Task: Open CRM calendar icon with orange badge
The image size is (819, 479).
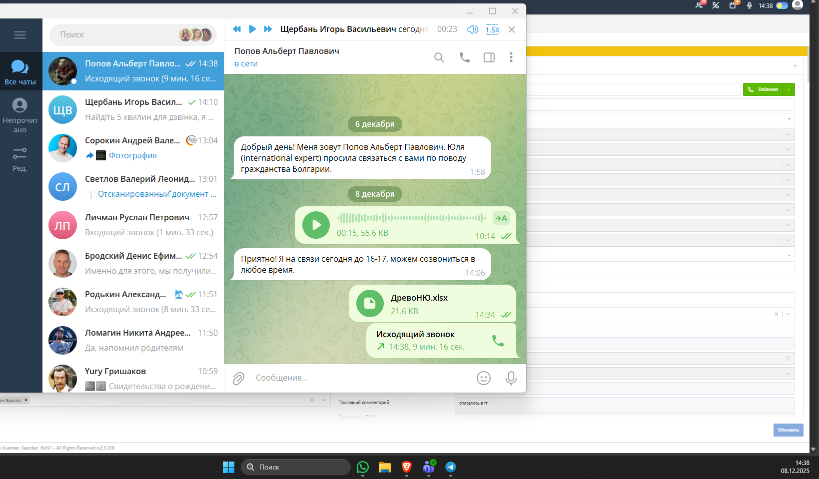Action: point(733,5)
